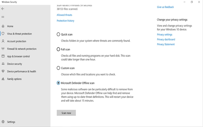Toggle the hamburger navigation menu icon
This screenshot has height=127, width=203.
click(3, 17)
